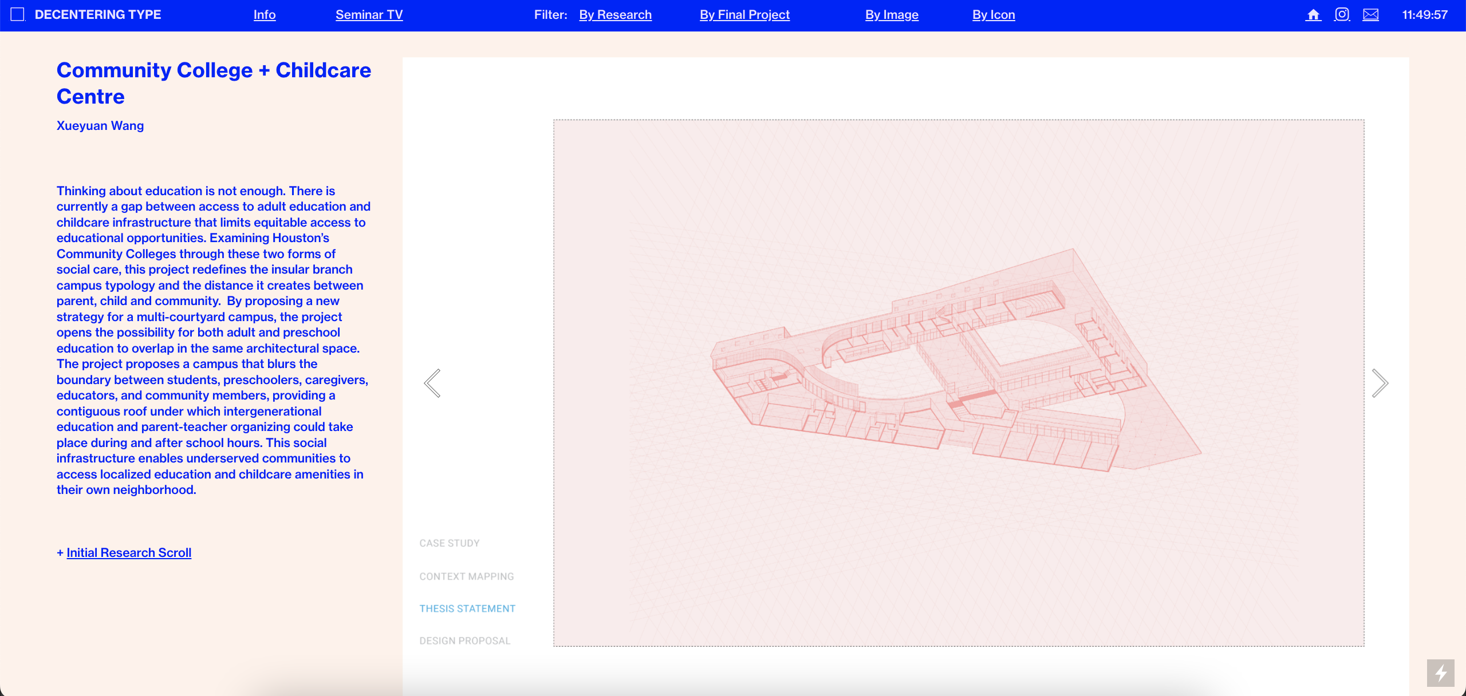
Task: Click the Filter: label in the header
Action: click(550, 15)
